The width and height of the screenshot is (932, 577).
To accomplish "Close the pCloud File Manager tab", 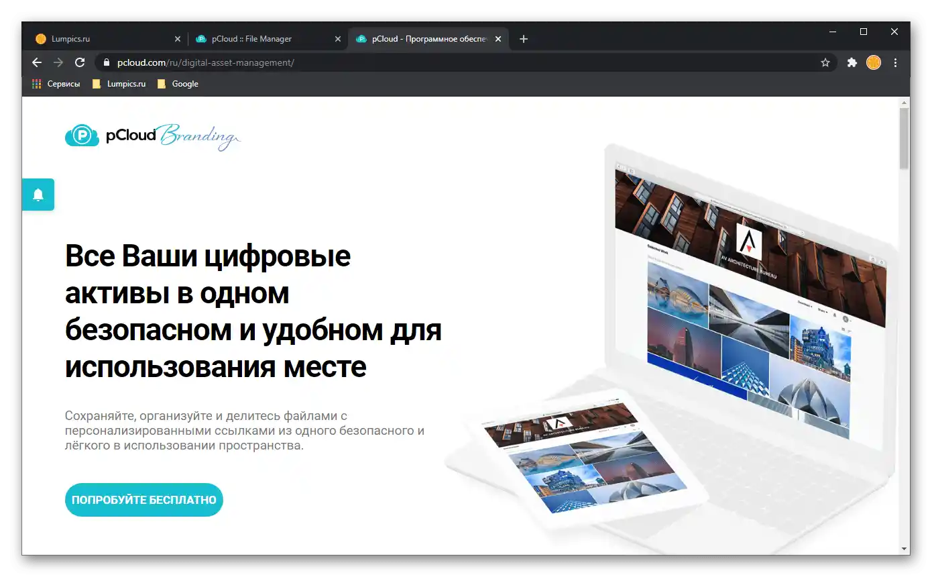I will coord(338,39).
